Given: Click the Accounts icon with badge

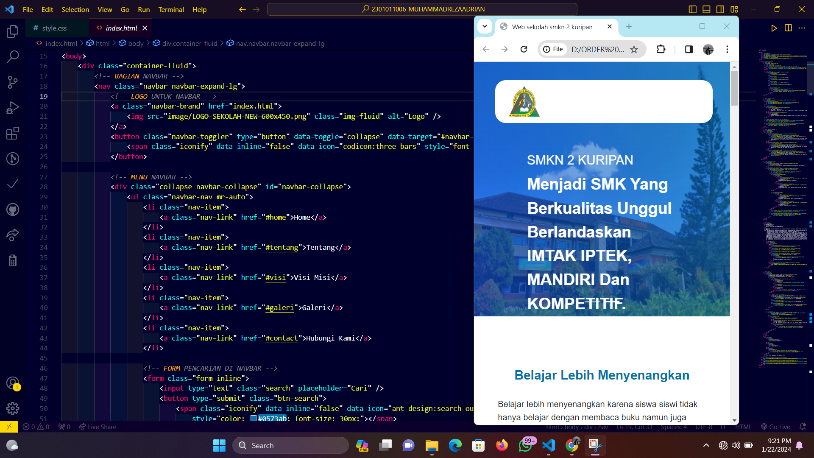Looking at the screenshot, I should [x=13, y=383].
